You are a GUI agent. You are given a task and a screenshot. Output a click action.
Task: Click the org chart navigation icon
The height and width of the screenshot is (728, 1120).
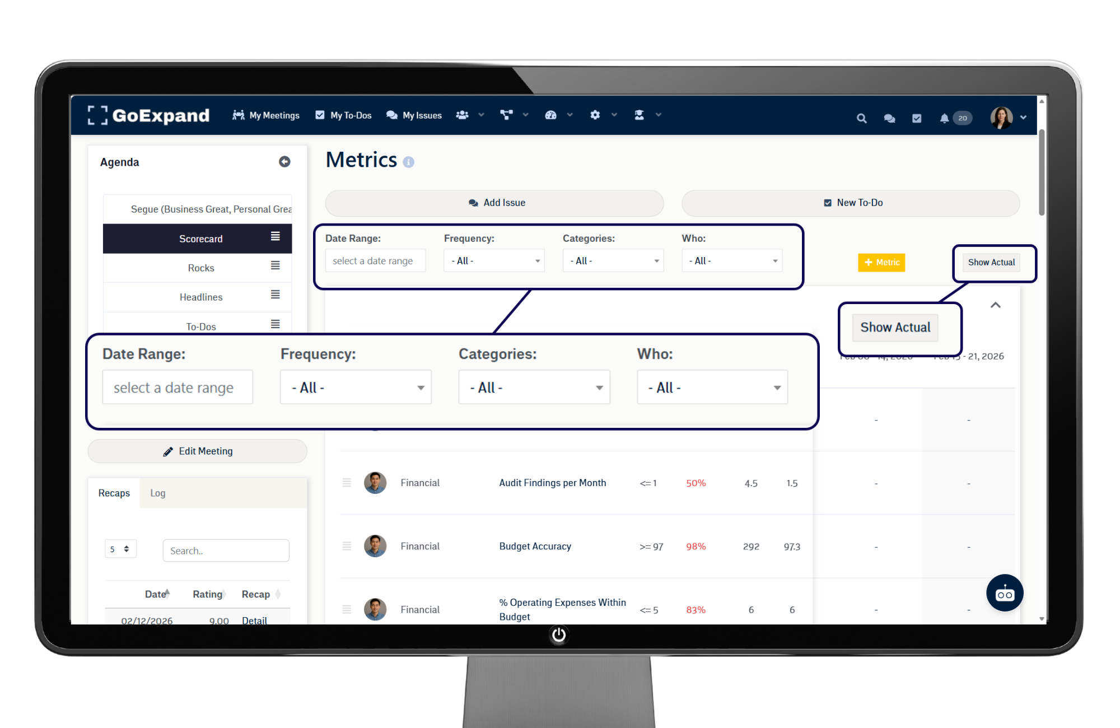click(506, 115)
